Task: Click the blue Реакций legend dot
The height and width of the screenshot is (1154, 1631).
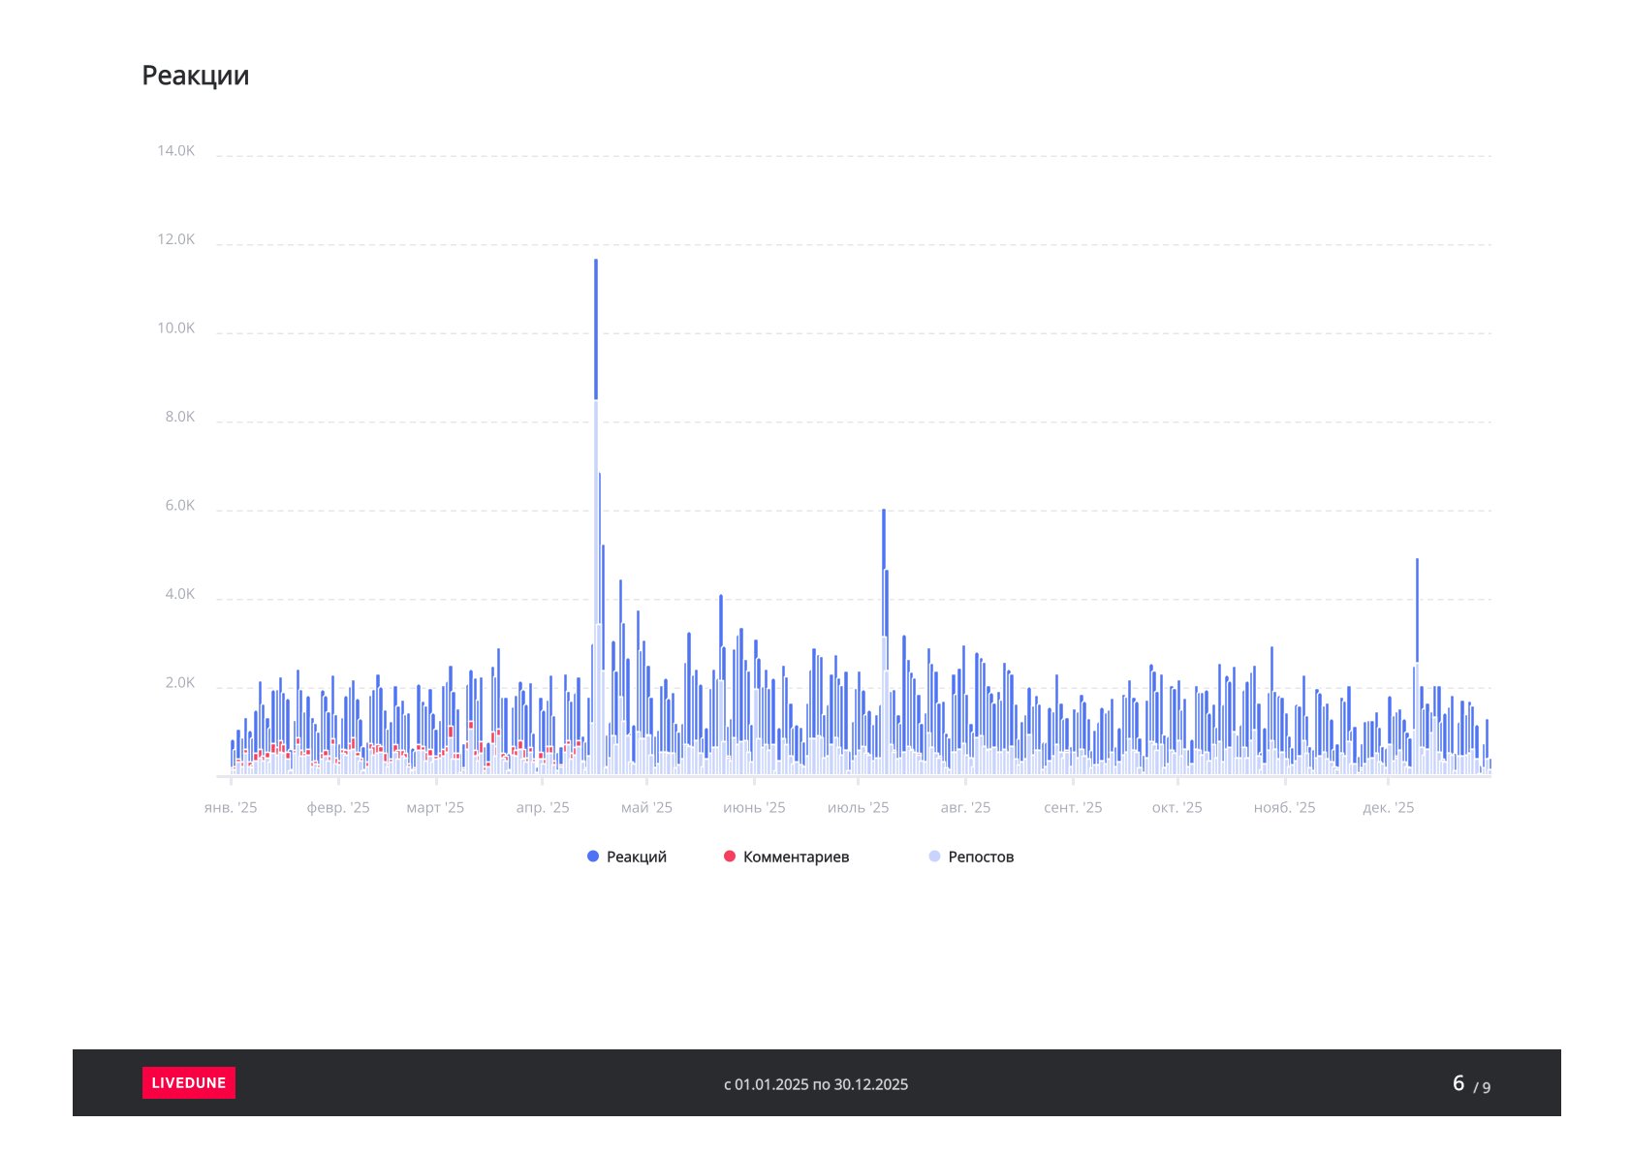Action: 593,857
